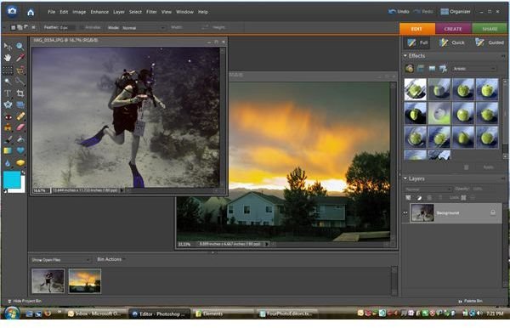Open the layer blend mode dropdown
Image resolution: width=510 pixels, height=328 pixels.
[x=428, y=189]
